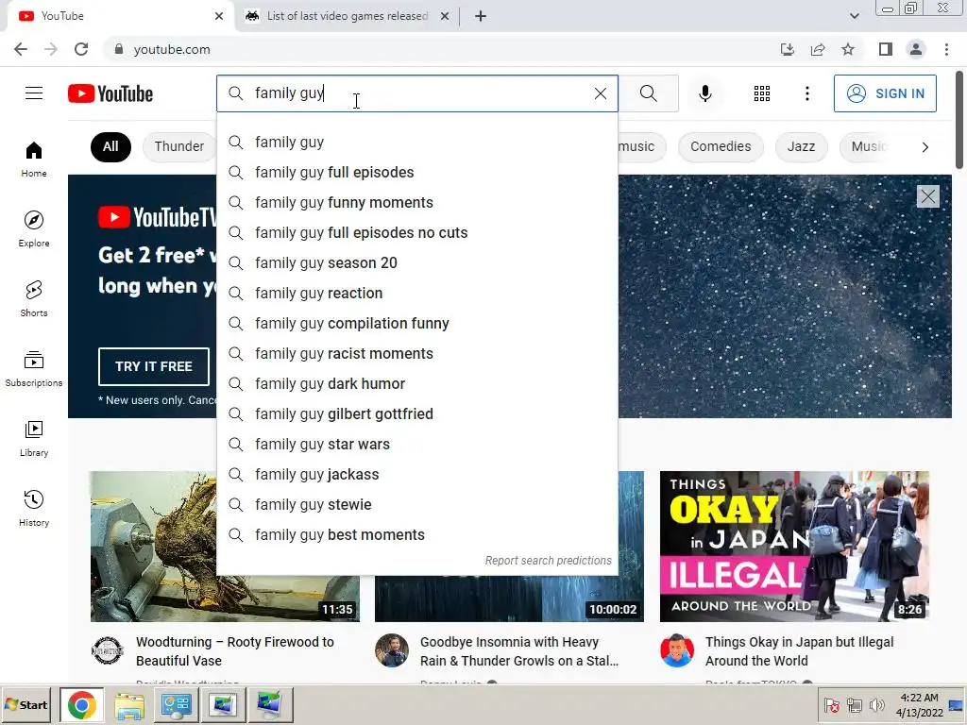Close the YouTube TV banner ad
The width and height of the screenshot is (967, 725).
[927, 196]
